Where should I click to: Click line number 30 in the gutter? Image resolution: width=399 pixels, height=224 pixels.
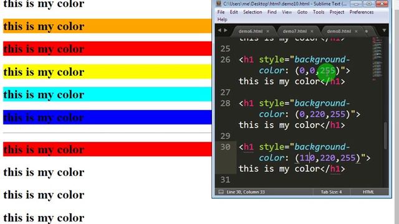tap(225, 147)
